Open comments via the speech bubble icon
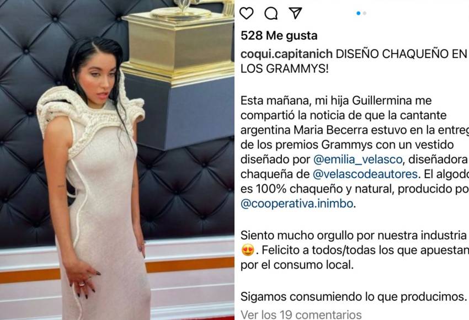Viewport: 469px width, 320px height. point(271,13)
